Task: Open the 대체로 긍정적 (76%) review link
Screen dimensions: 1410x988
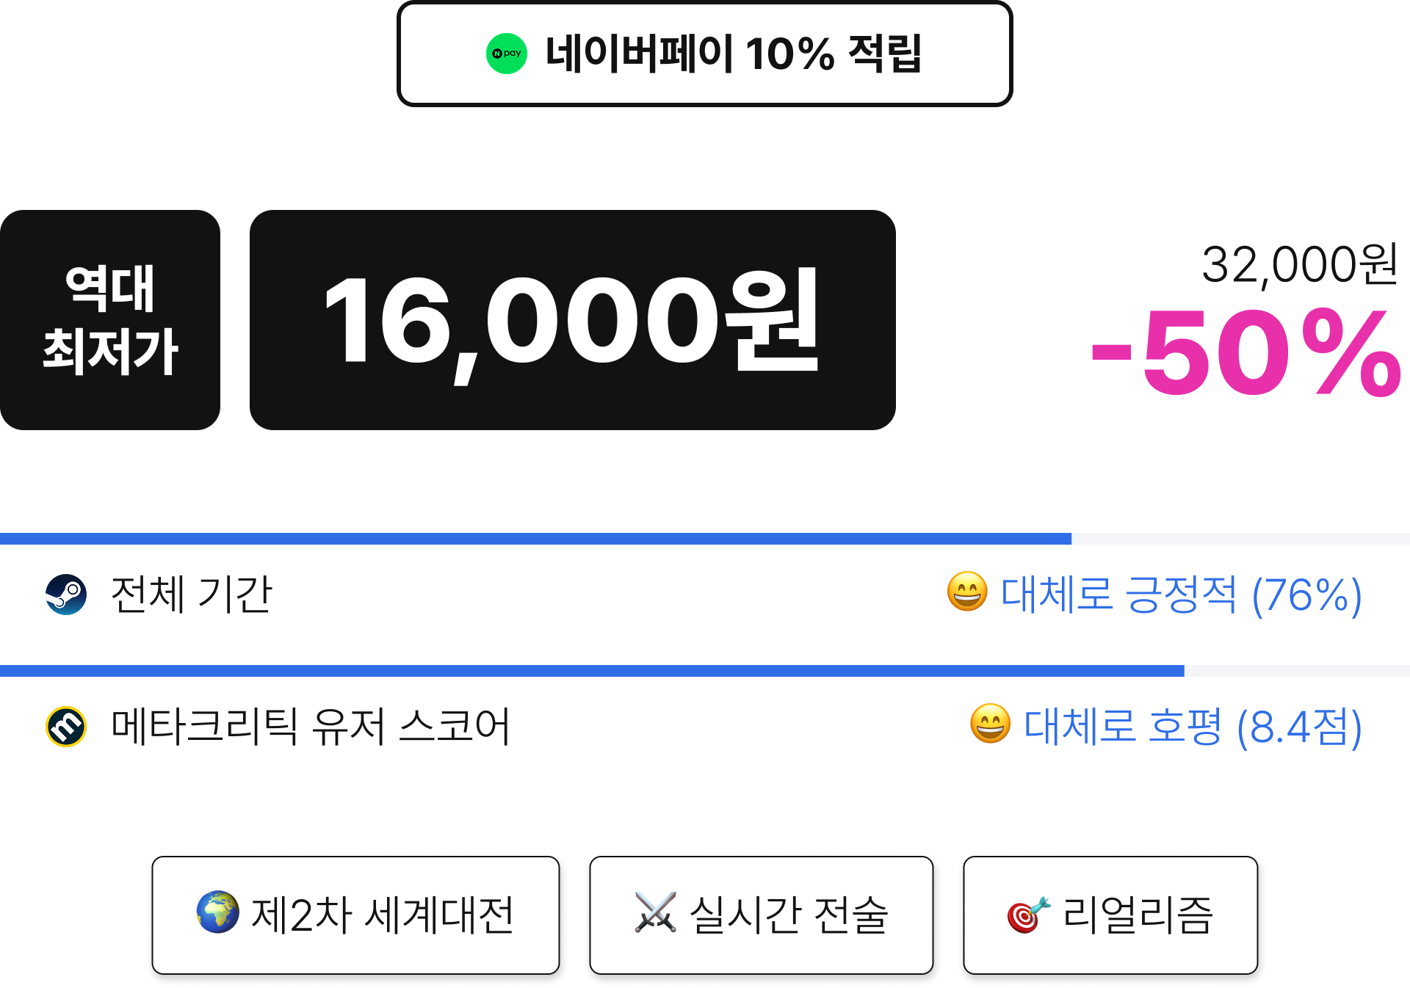Action: pos(1181,595)
